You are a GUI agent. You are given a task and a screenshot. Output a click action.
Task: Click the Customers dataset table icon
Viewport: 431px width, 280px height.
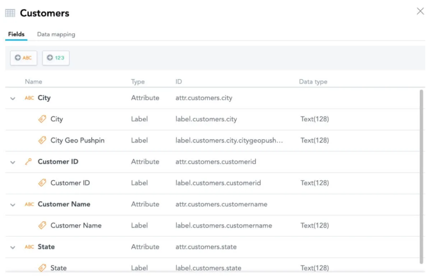pyautogui.click(x=10, y=13)
